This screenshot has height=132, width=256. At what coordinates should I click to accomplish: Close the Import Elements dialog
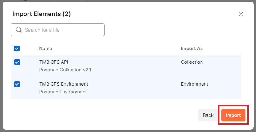[241, 14]
